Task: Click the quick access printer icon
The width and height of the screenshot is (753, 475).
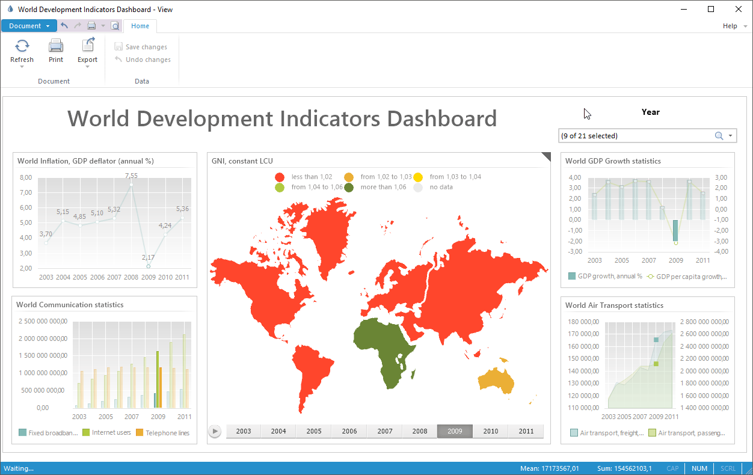Action: click(91, 26)
